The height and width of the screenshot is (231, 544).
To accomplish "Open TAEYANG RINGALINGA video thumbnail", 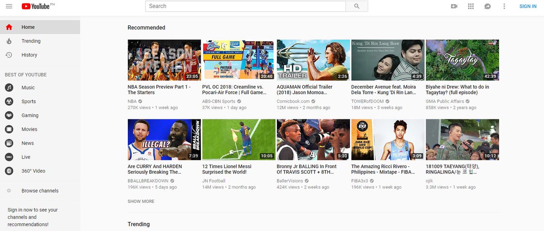I will pos(462,140).
